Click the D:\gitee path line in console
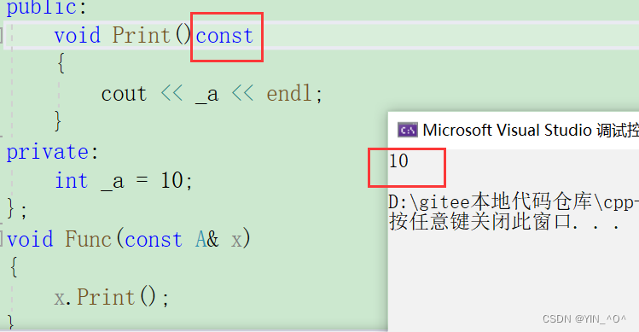The width and height of the screenshot is (639, 332). coord(514,202)
